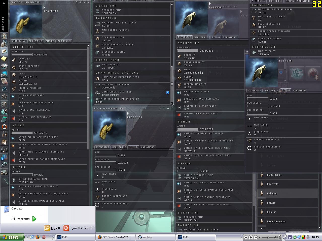Expand the sidebar with double-chevron icon
322x241 pixels.
click(4, 4)
